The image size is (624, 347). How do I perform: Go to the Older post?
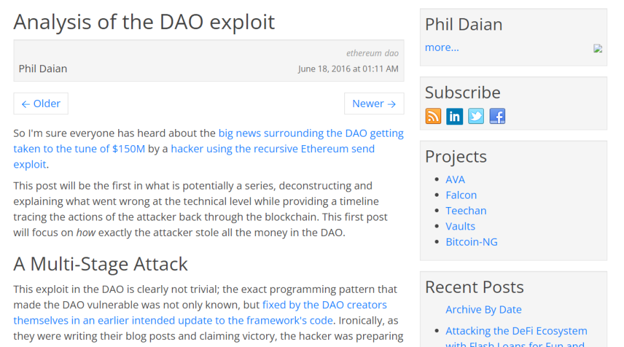tap(41, 104)
